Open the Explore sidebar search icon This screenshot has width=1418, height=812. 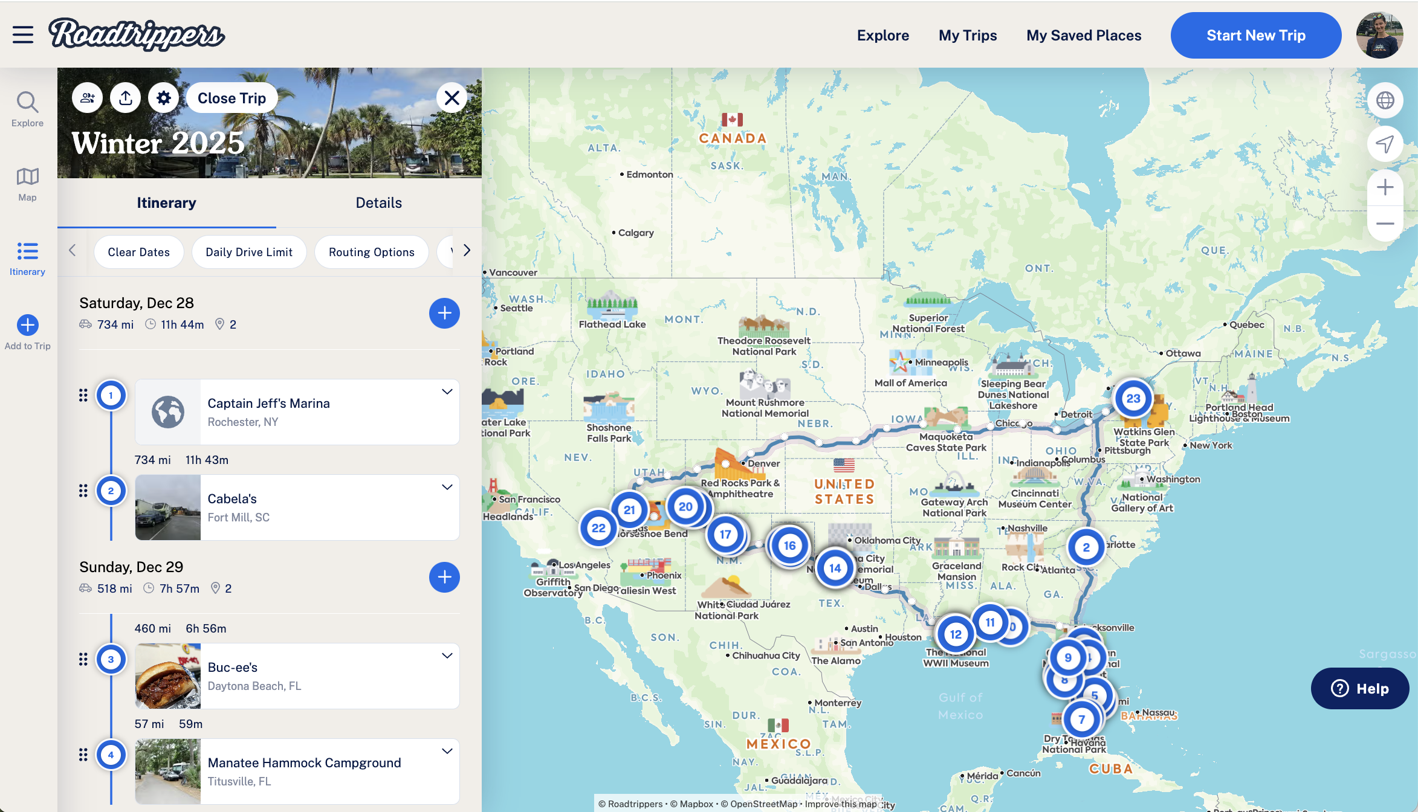[27, 109]
